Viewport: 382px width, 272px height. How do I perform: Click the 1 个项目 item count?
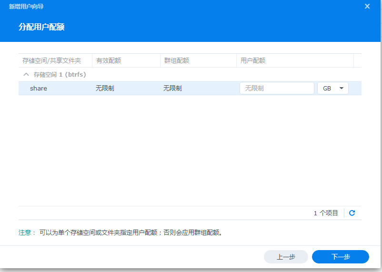326,213
